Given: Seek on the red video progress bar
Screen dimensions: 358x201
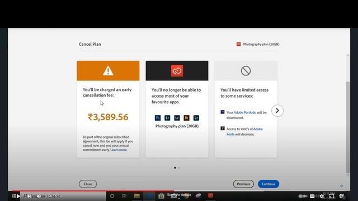Looking at the screenshot, I should point(93,191).
